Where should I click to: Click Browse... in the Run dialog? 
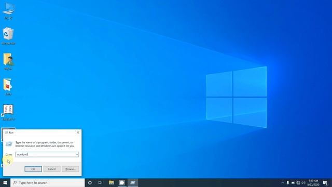coord(71,169)
